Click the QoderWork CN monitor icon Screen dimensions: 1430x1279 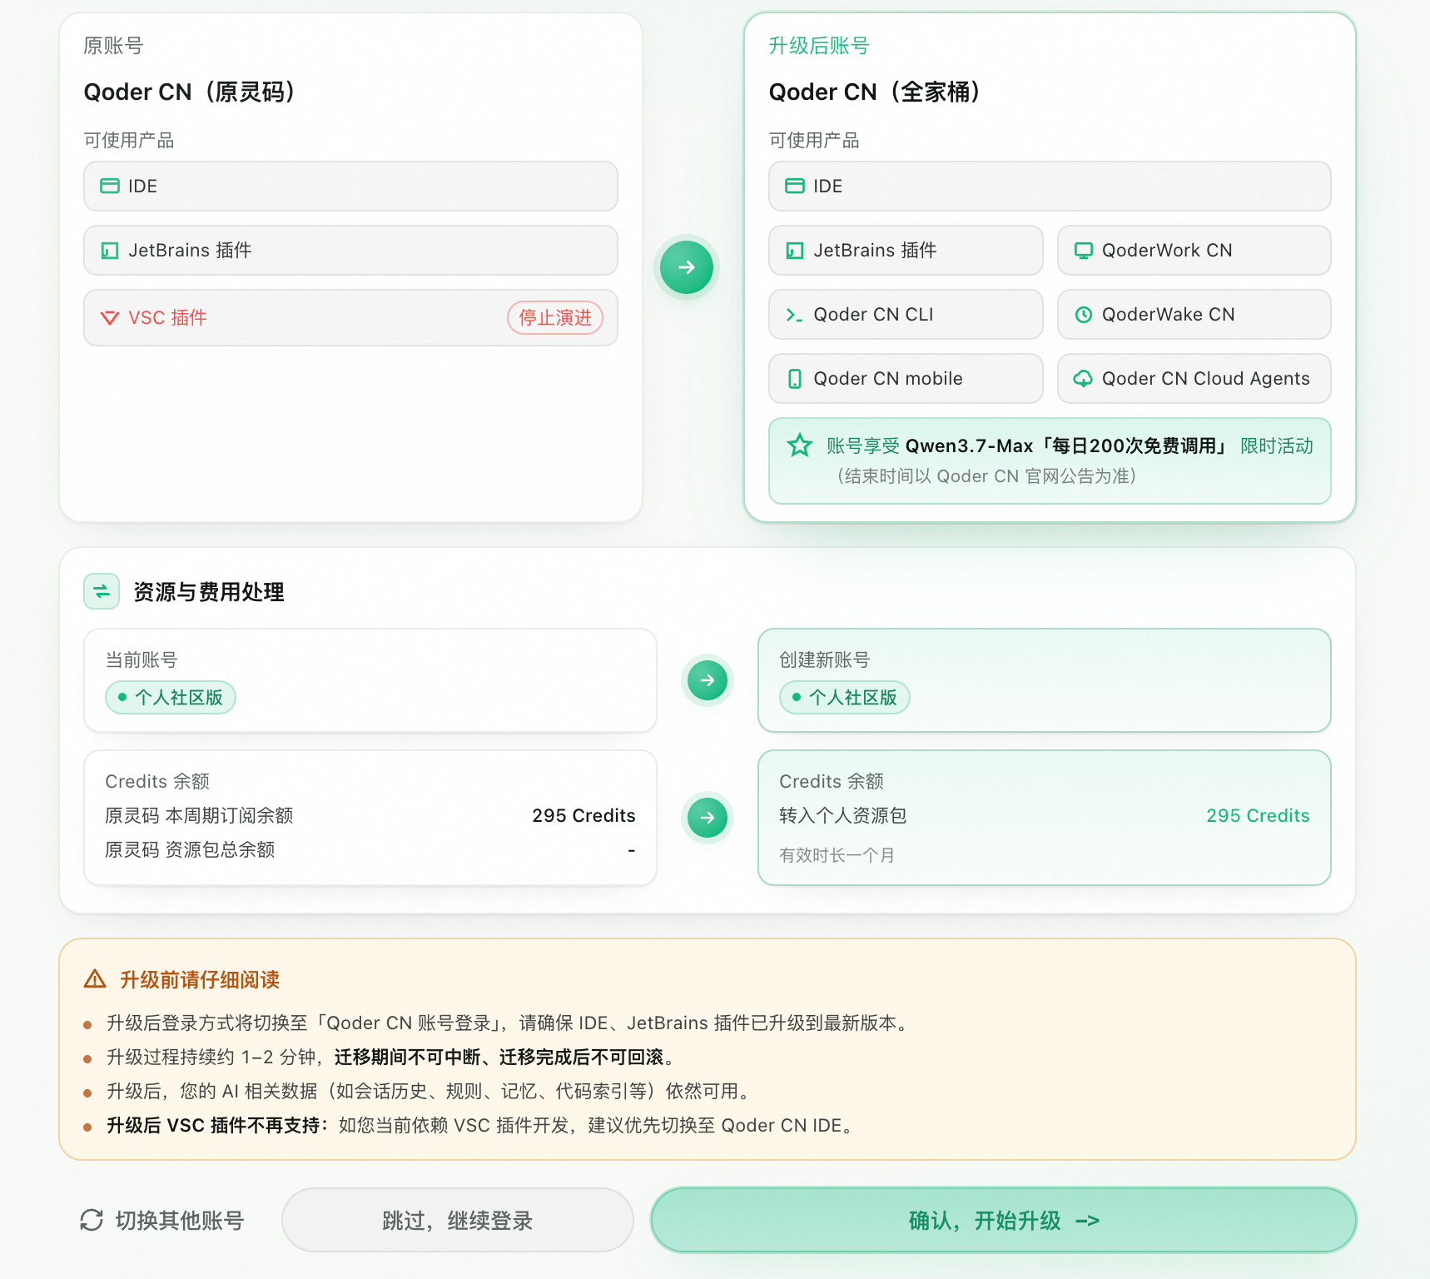(x=1084, y=251)
